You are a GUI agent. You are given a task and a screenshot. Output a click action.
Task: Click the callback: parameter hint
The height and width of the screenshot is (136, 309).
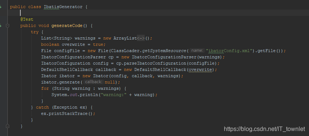coord(93,82)
